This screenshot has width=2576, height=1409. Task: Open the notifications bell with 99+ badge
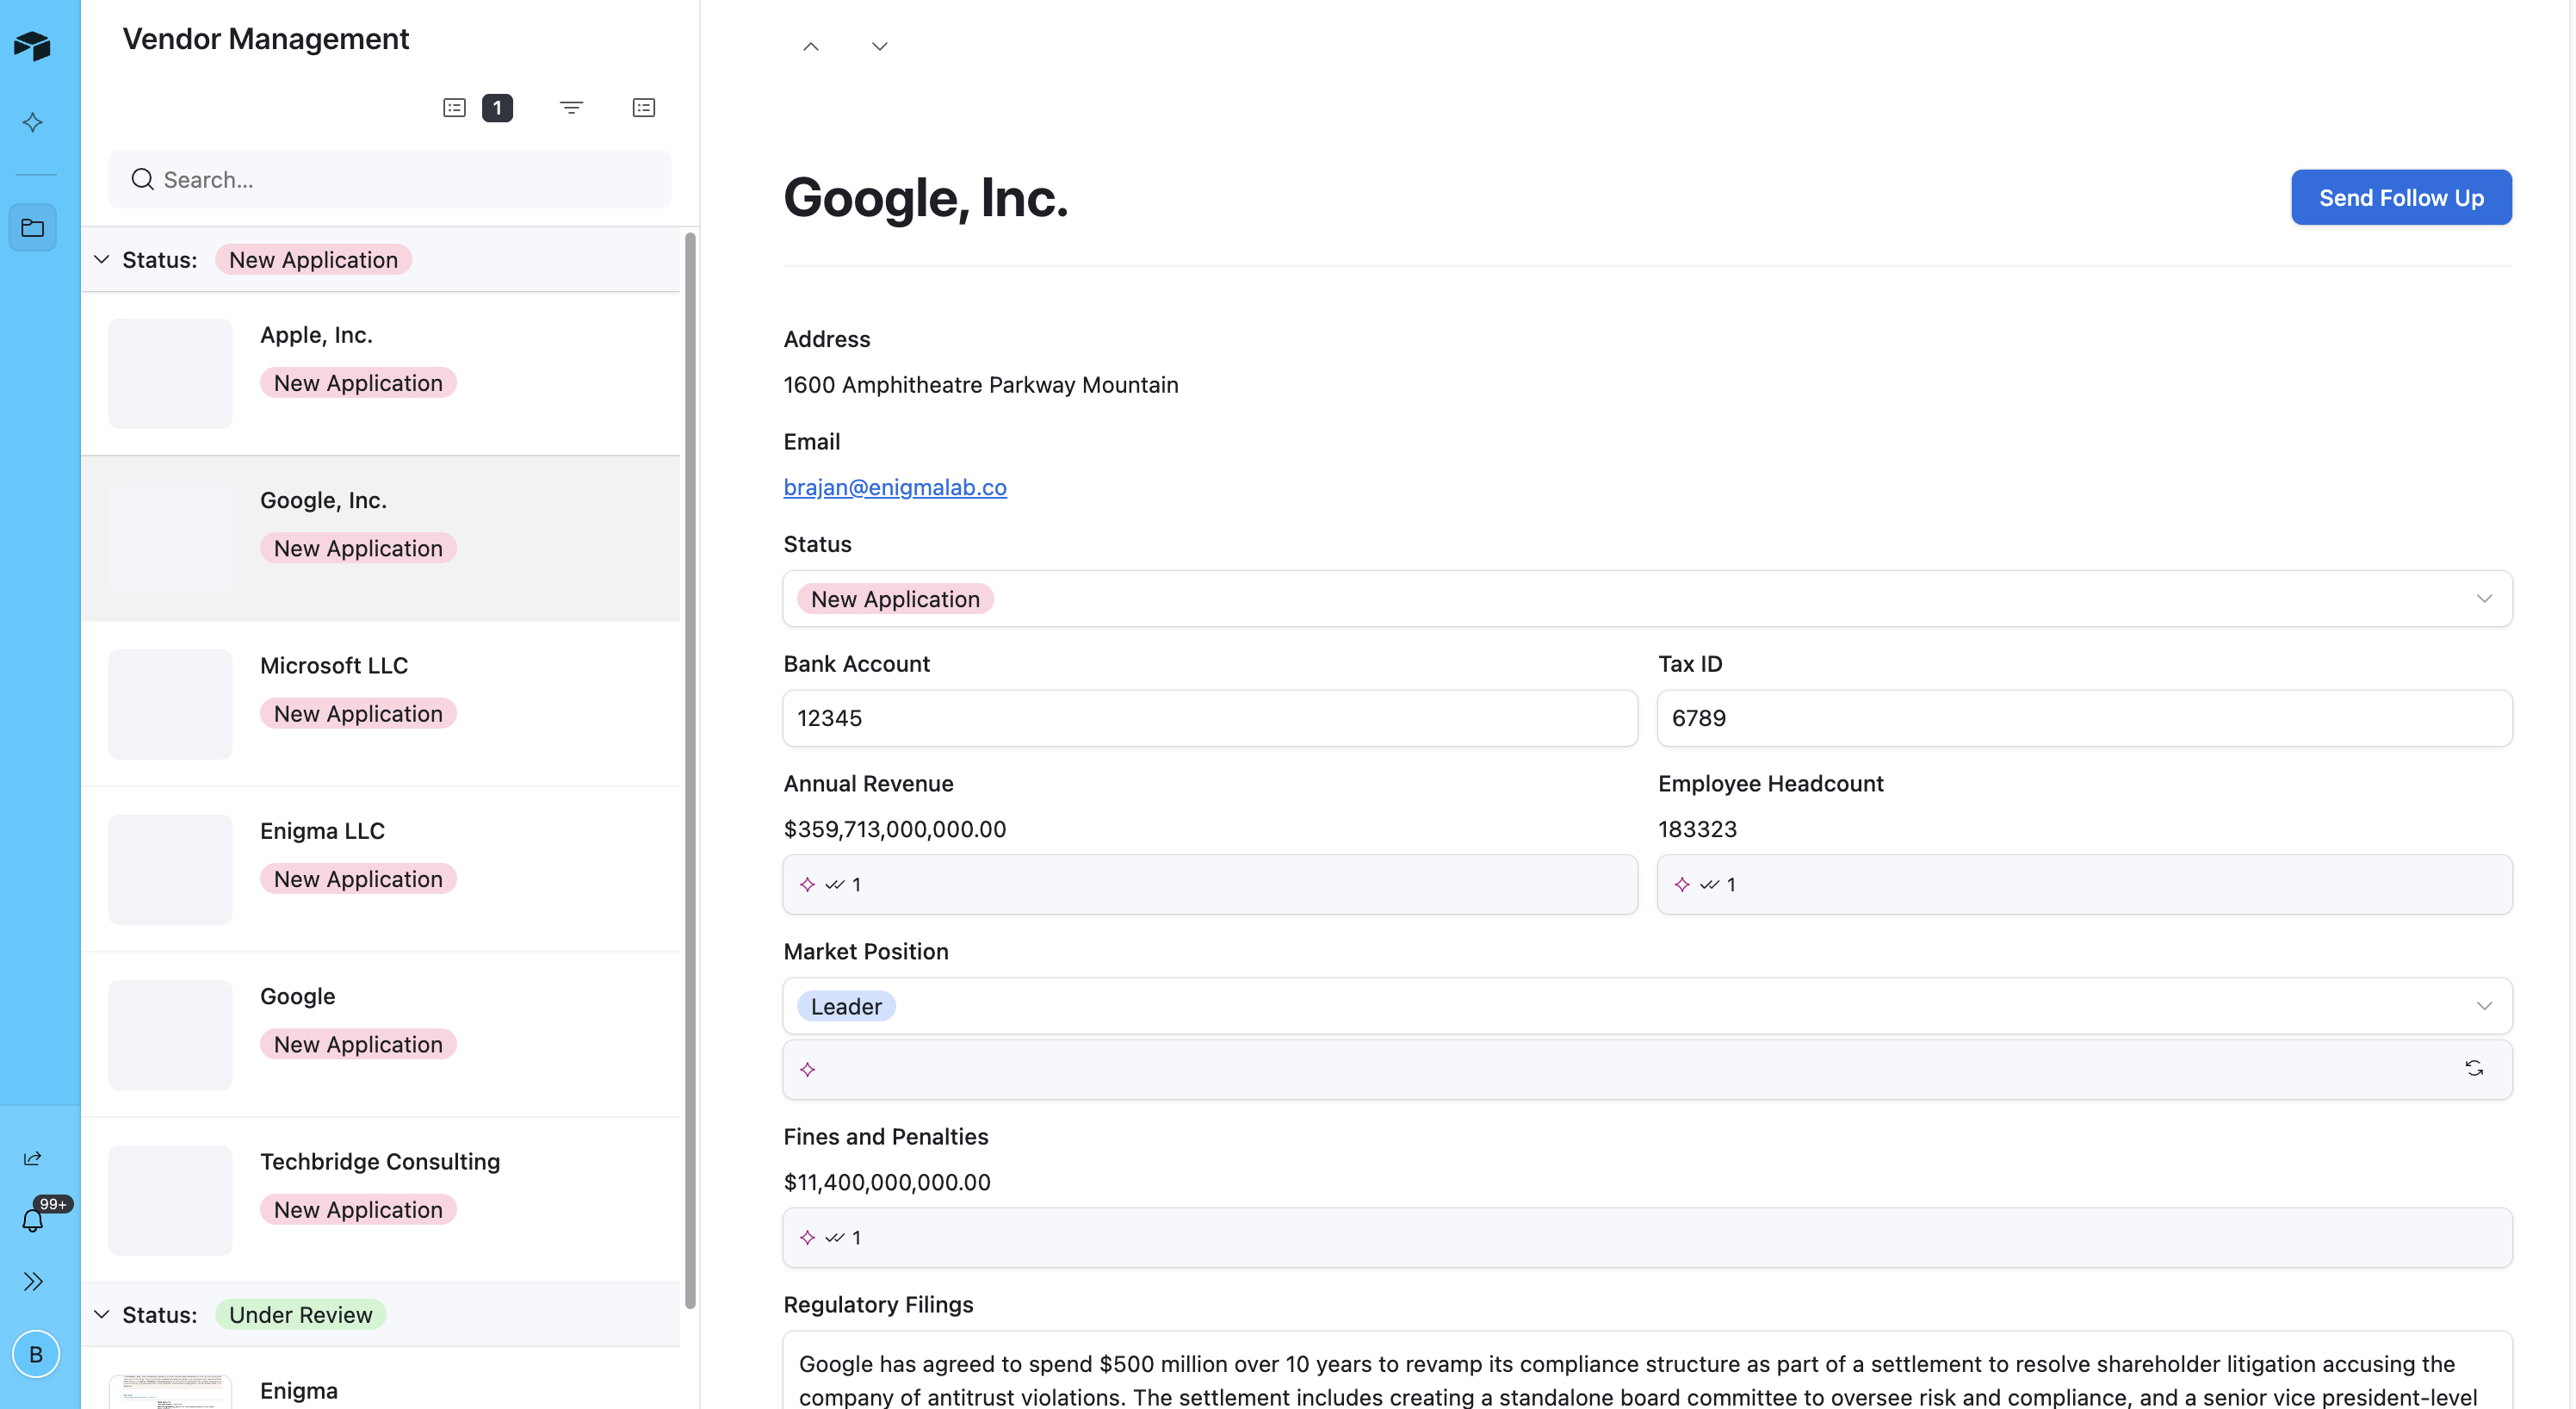pyautogui.click(x=33, y=1220)
